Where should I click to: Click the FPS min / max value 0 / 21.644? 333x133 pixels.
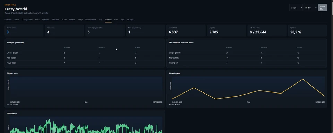(258, 32)
